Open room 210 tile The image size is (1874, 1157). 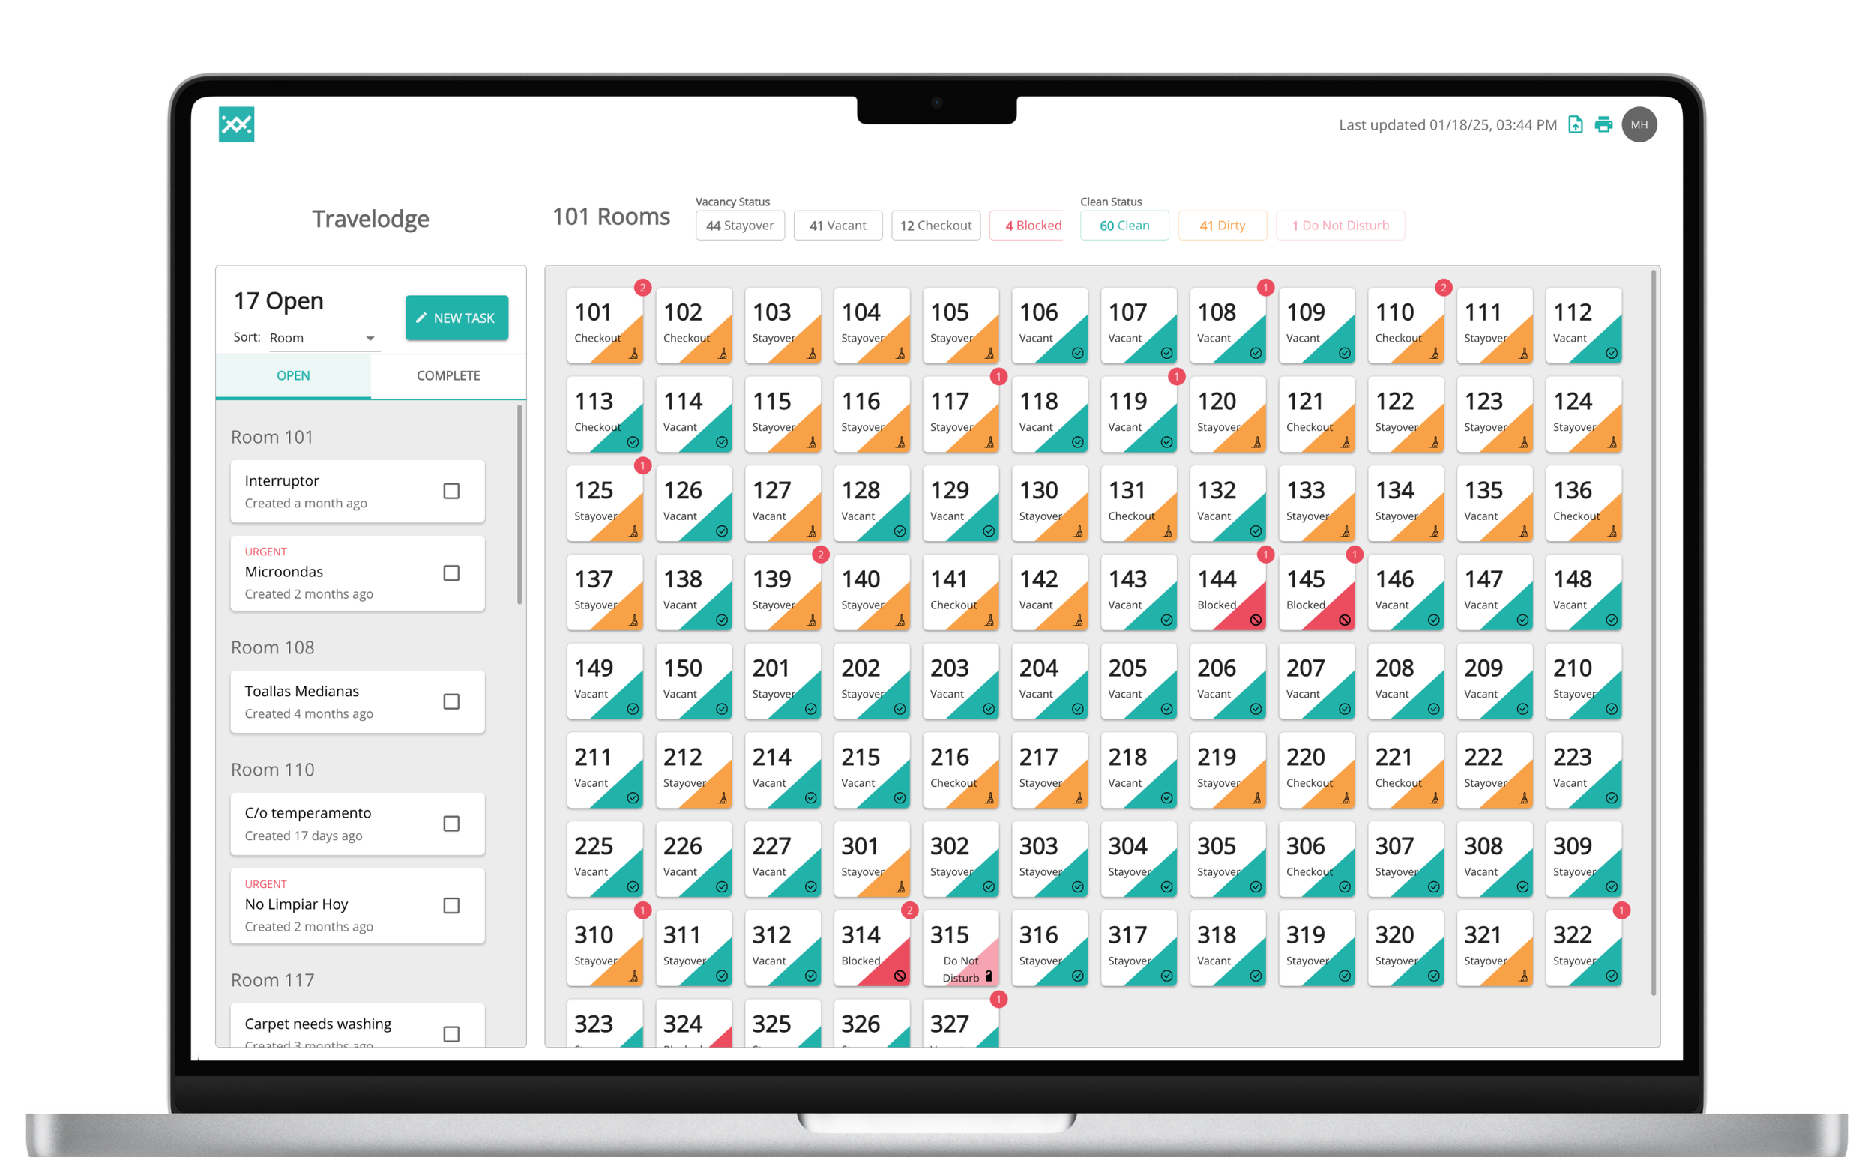1582,681
